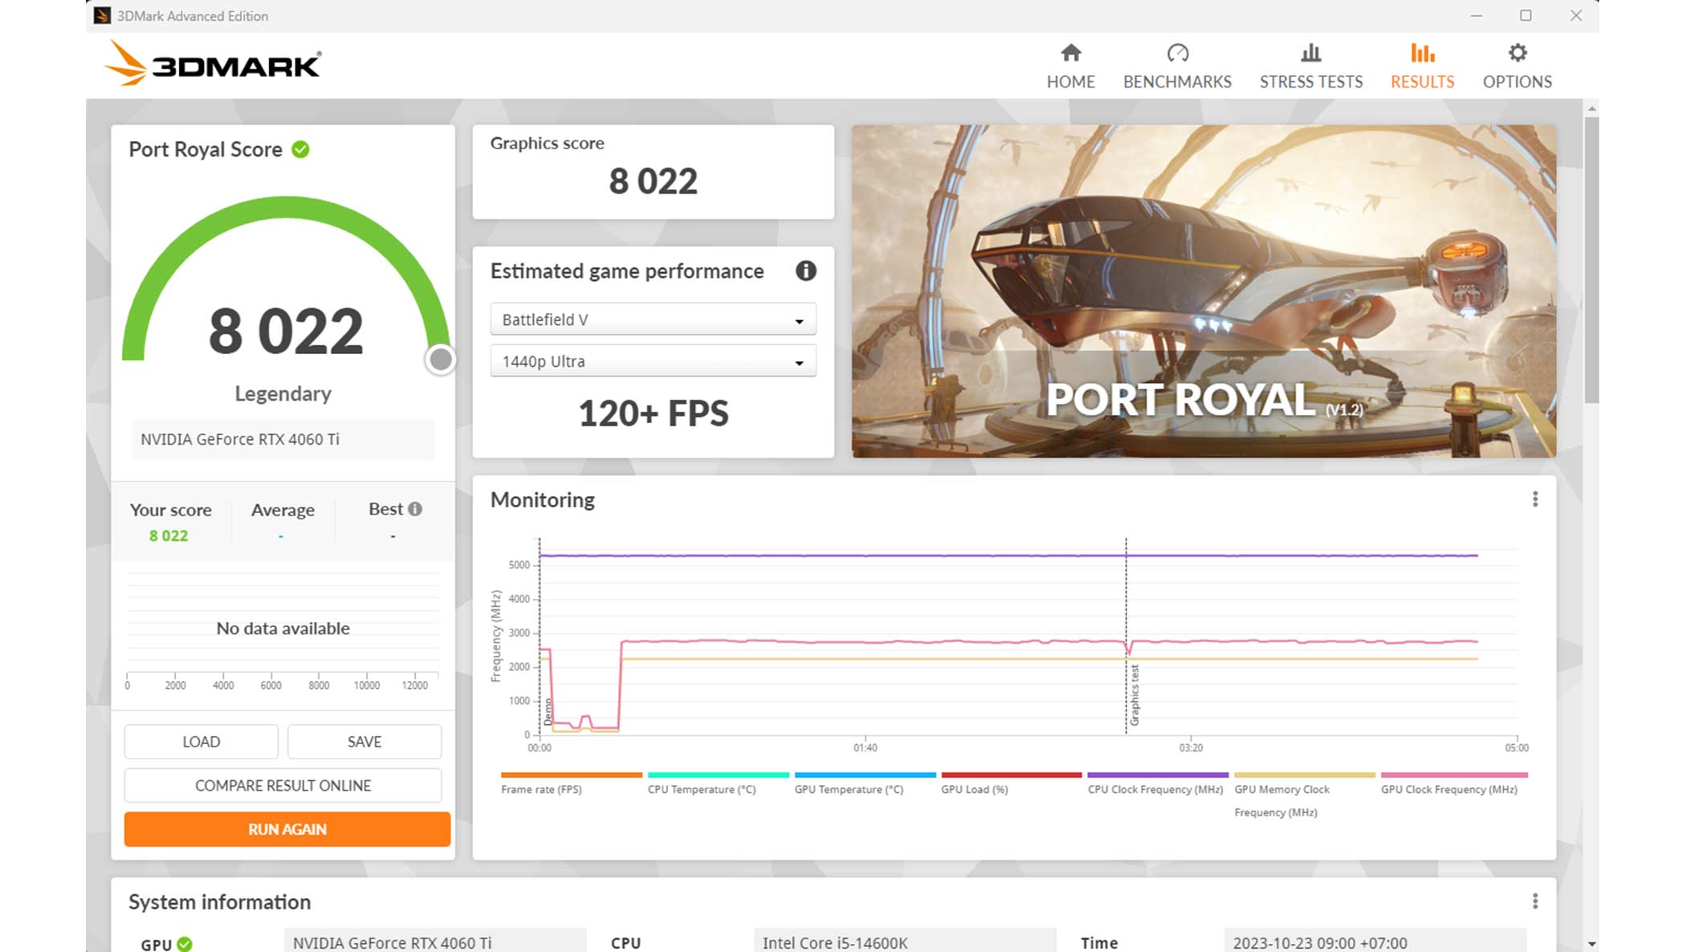Click the Average score column label
Image resolution: width=1686 pixels, height=952 pixels.
pyautogui.click(x=283, y=510)
